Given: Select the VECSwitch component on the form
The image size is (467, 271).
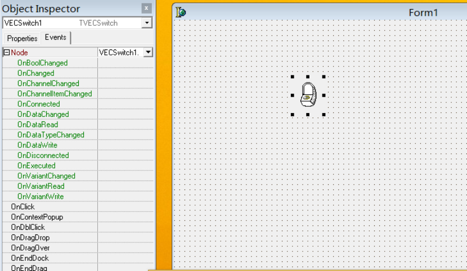Looking at the screenshot, I should tap(308, 95).
